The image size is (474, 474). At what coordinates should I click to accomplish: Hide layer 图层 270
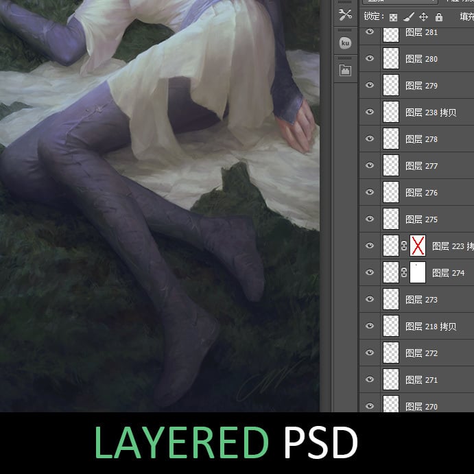tap(370, 406)
